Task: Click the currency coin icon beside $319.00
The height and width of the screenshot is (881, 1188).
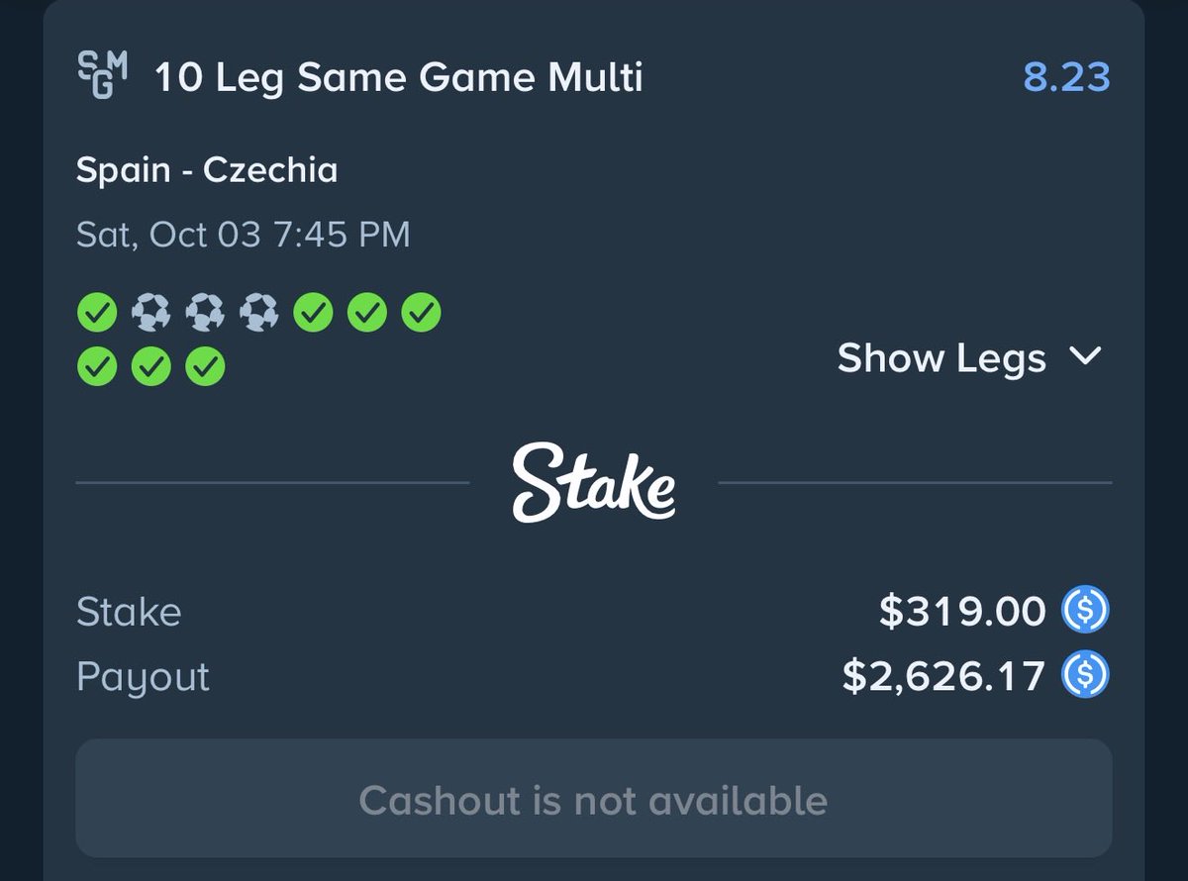Action: (1086, 611)
